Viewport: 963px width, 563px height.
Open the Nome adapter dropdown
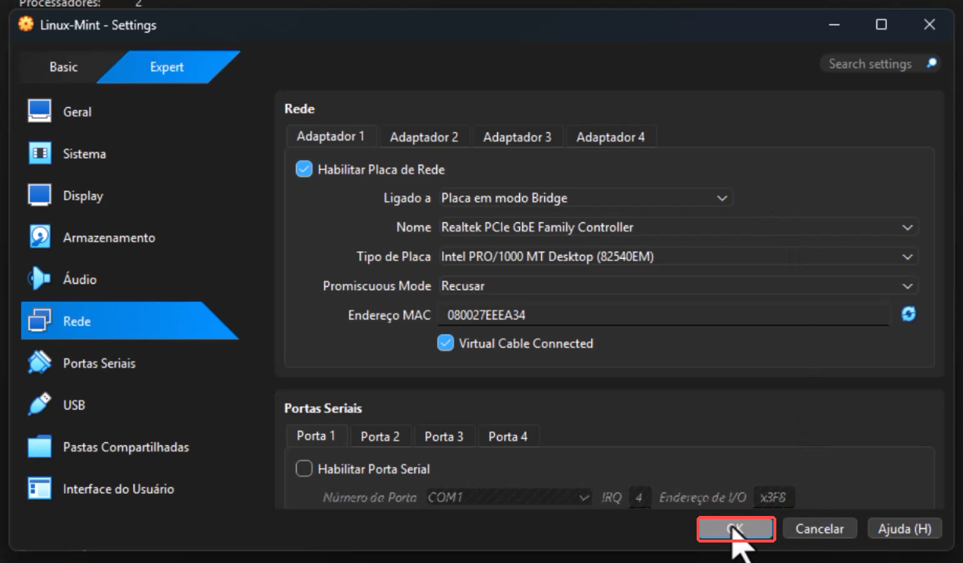678,227
